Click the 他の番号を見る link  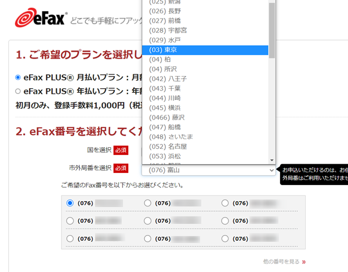(x=284, y=262)
